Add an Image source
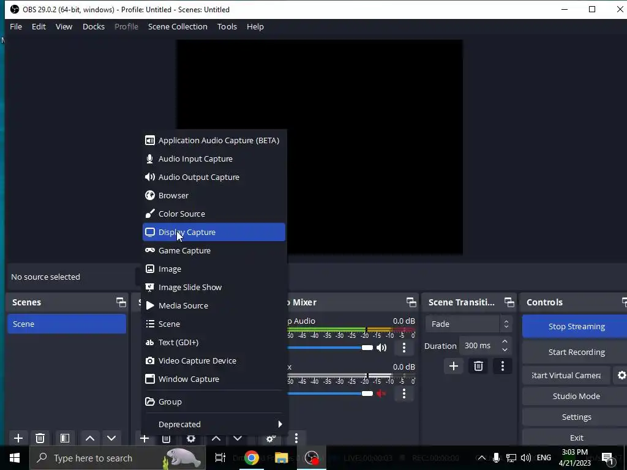The height and width of the screenshot is (470, 627). coord(214,269)
